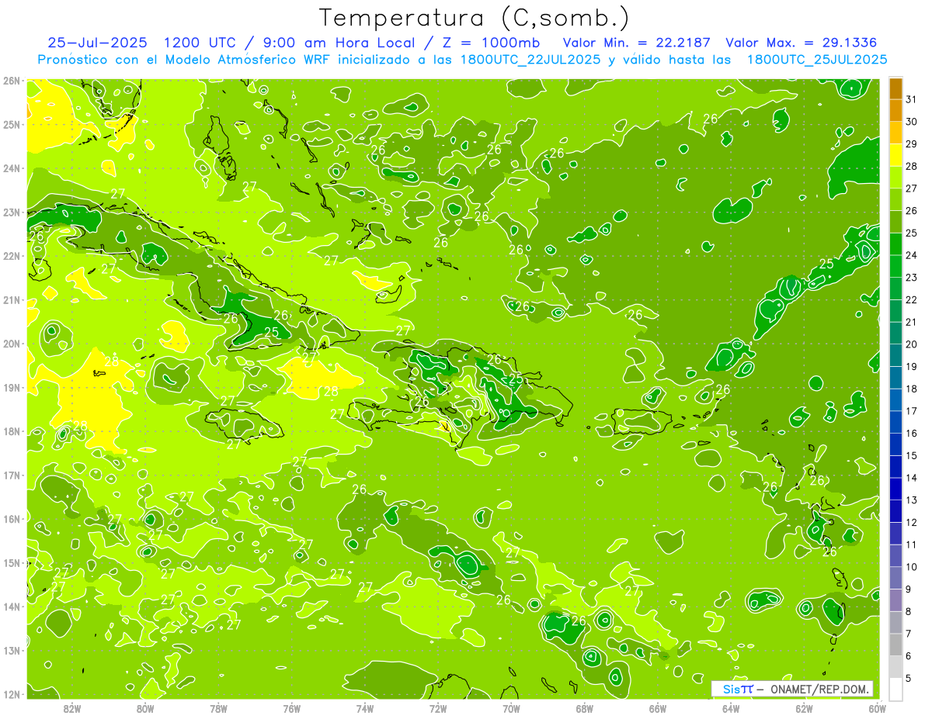Click the "12N" latitude axis label
Screen dimensions: 932x719
(x=11, y=694)
